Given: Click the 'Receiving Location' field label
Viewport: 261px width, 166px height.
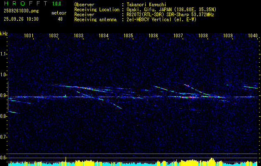Looking at the screenshot, I should click(97, 10).
